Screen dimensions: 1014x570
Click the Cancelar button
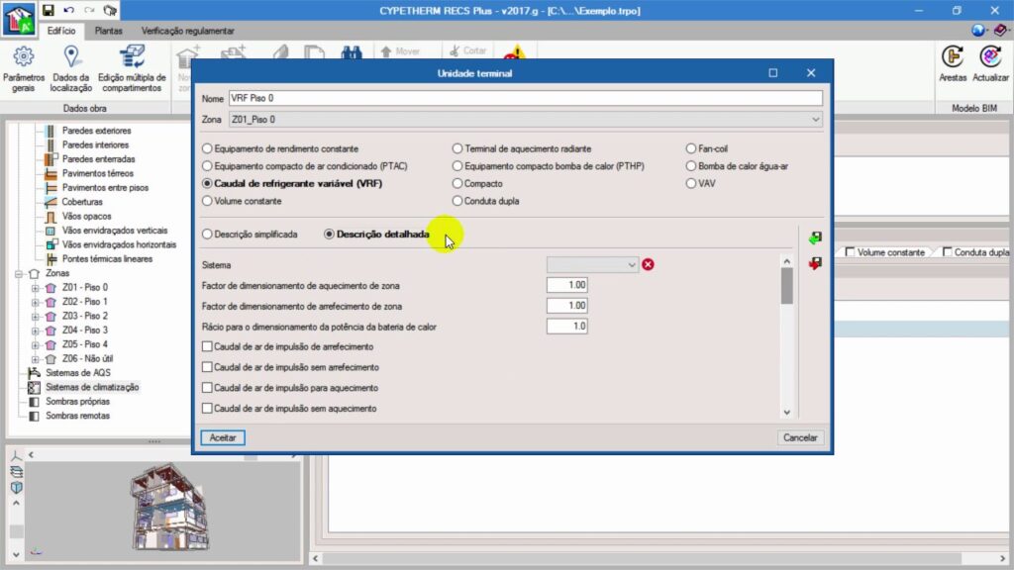(x=800, y=437)
